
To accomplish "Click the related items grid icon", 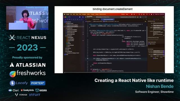I will [x=86, y=19].
